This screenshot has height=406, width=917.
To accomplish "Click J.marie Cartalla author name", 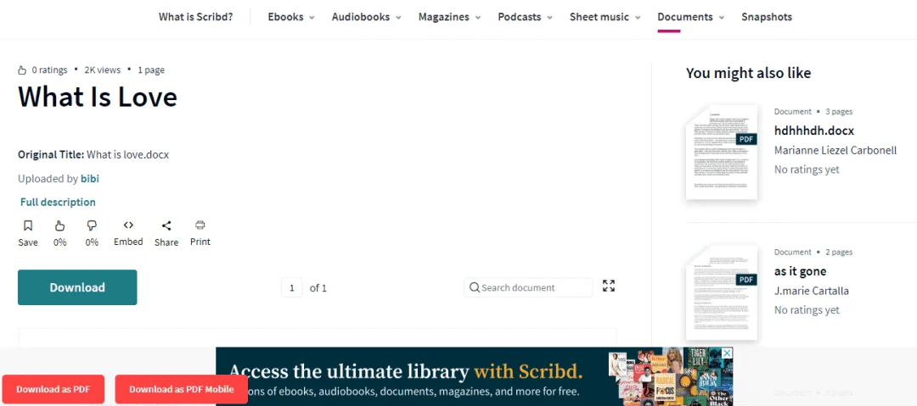I will point(811,291).
